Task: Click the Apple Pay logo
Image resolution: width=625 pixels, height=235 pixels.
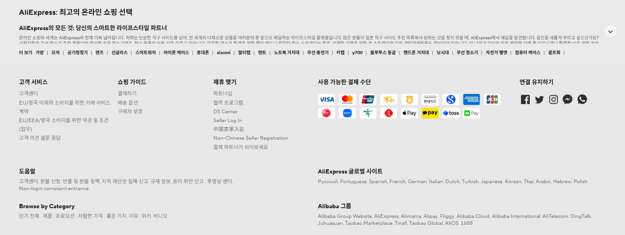Action: tap(409, 113)
